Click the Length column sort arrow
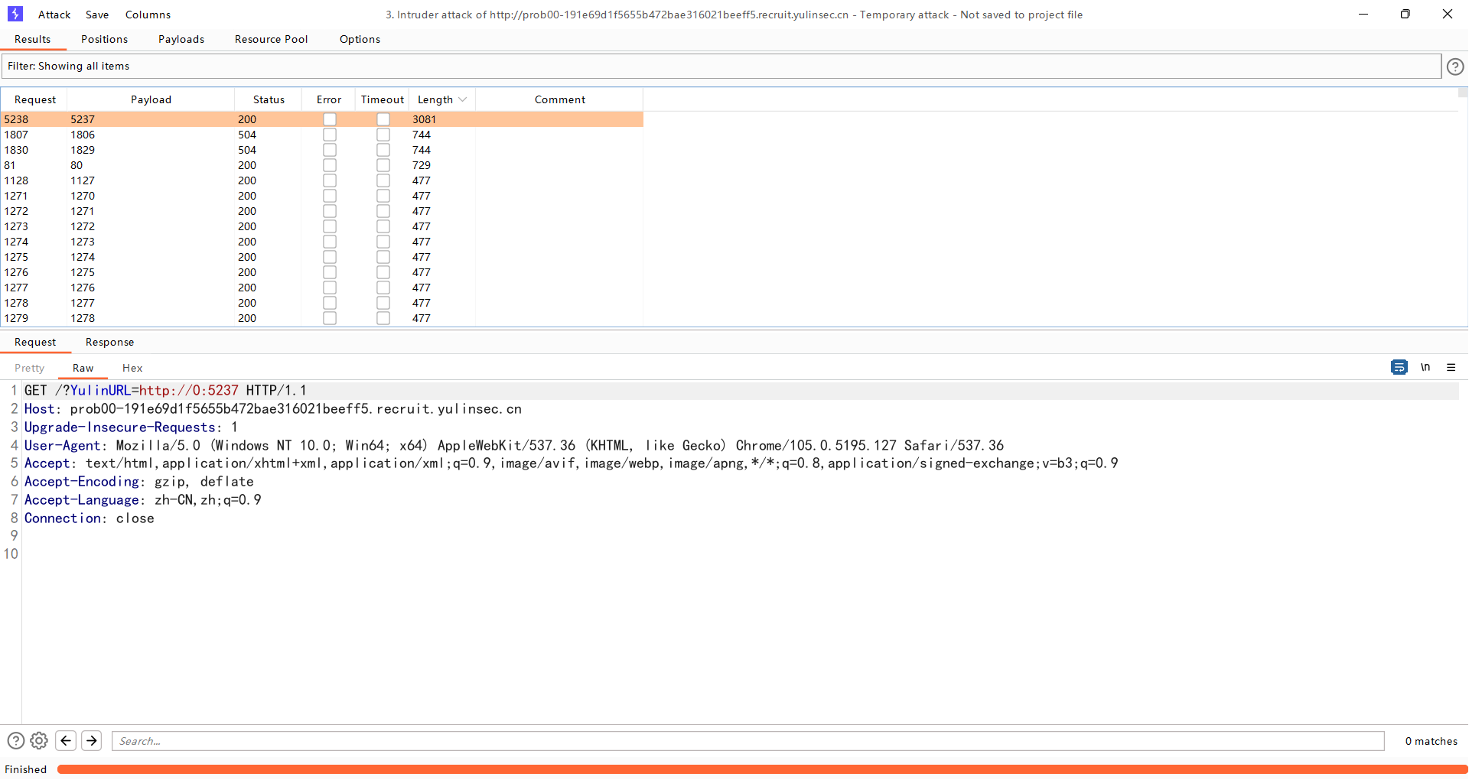 point(462,99)
